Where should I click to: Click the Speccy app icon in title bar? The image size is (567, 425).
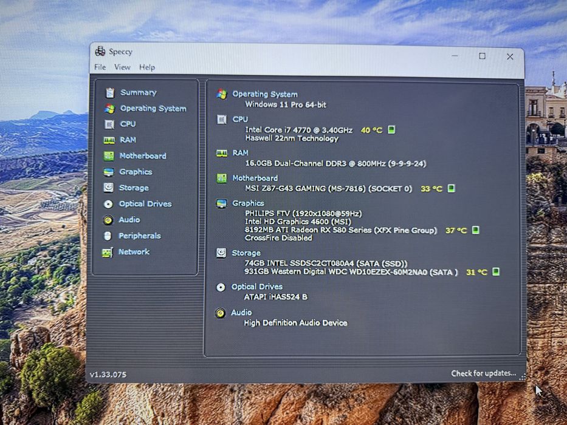(x=100, y=52)
